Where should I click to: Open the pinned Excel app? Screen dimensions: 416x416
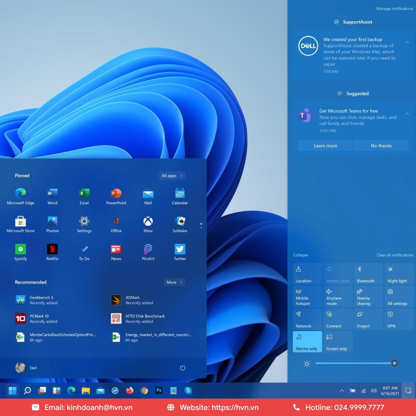[x=84, y=196]
